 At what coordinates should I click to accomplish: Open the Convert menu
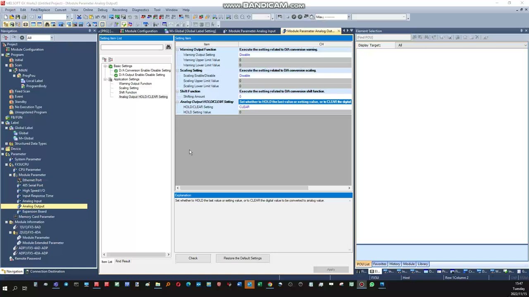point(60,10)
